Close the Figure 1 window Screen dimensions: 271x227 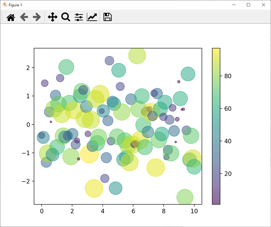point(263,5)
